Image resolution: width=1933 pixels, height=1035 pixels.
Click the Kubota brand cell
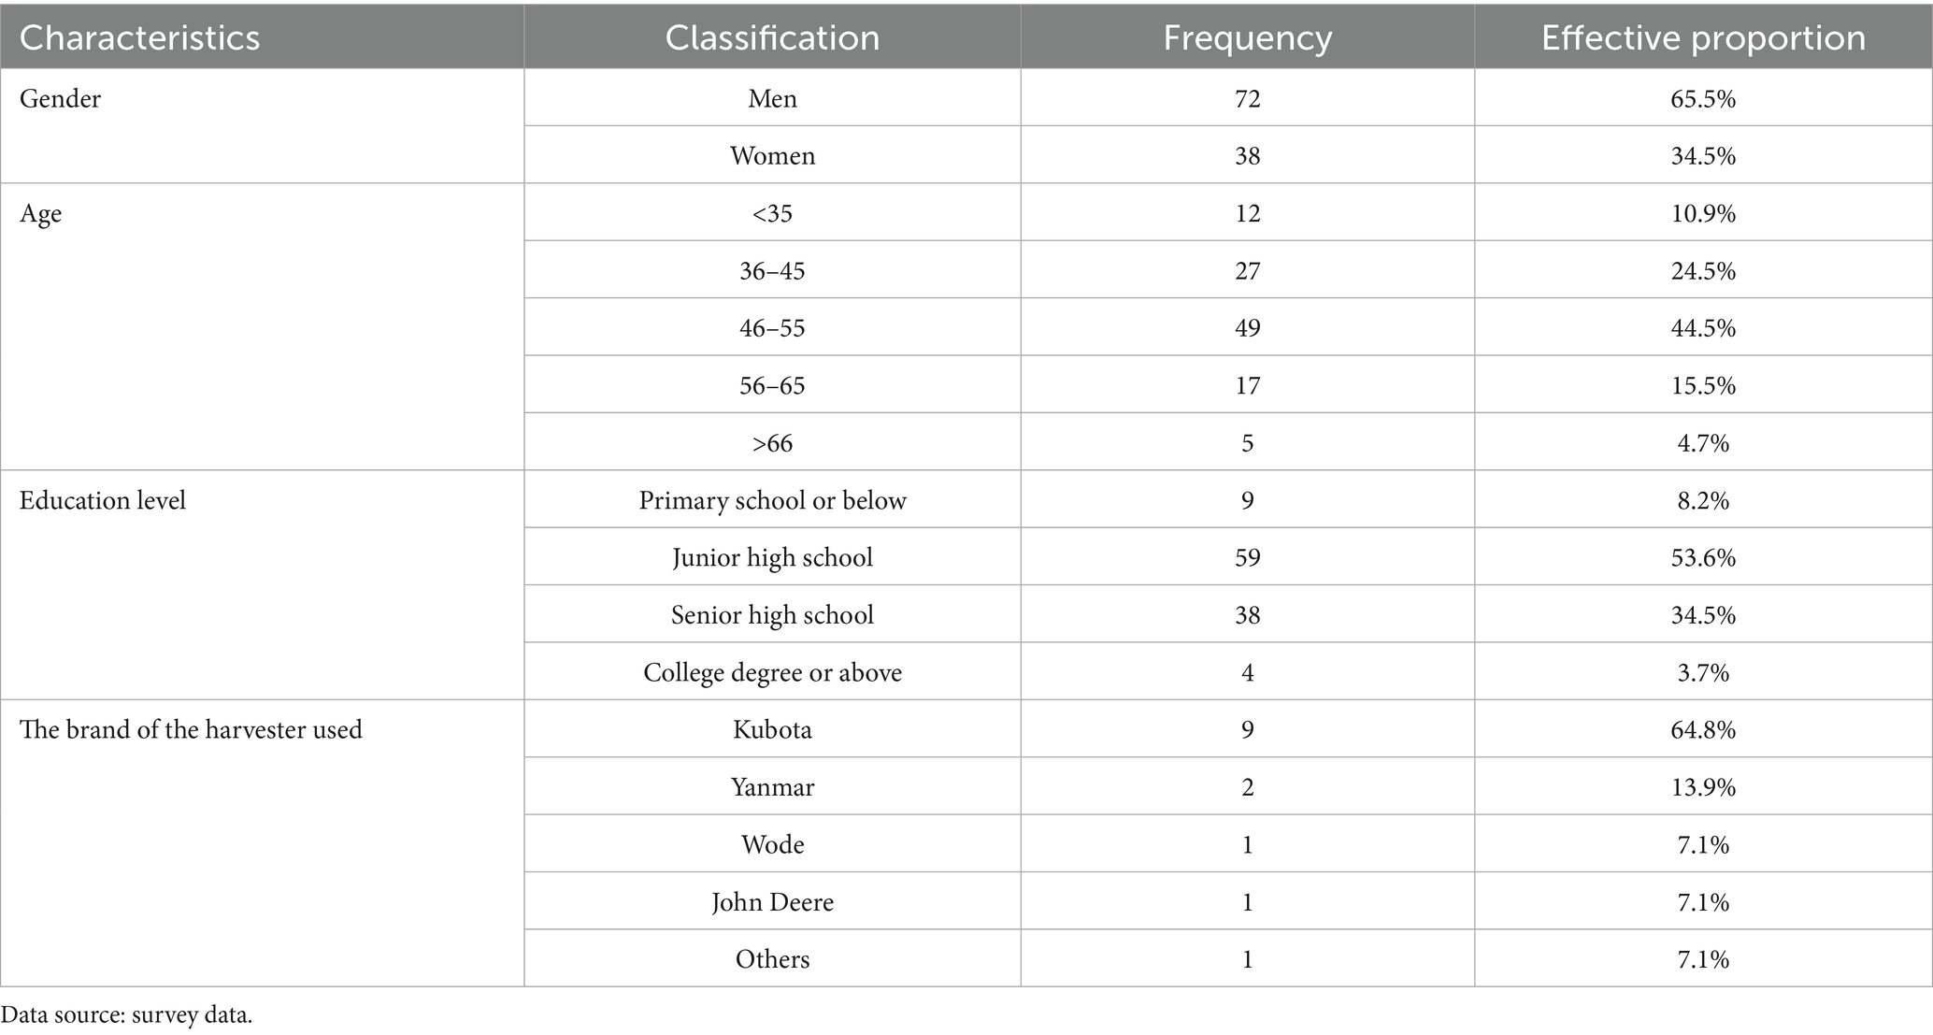point(772,729)
